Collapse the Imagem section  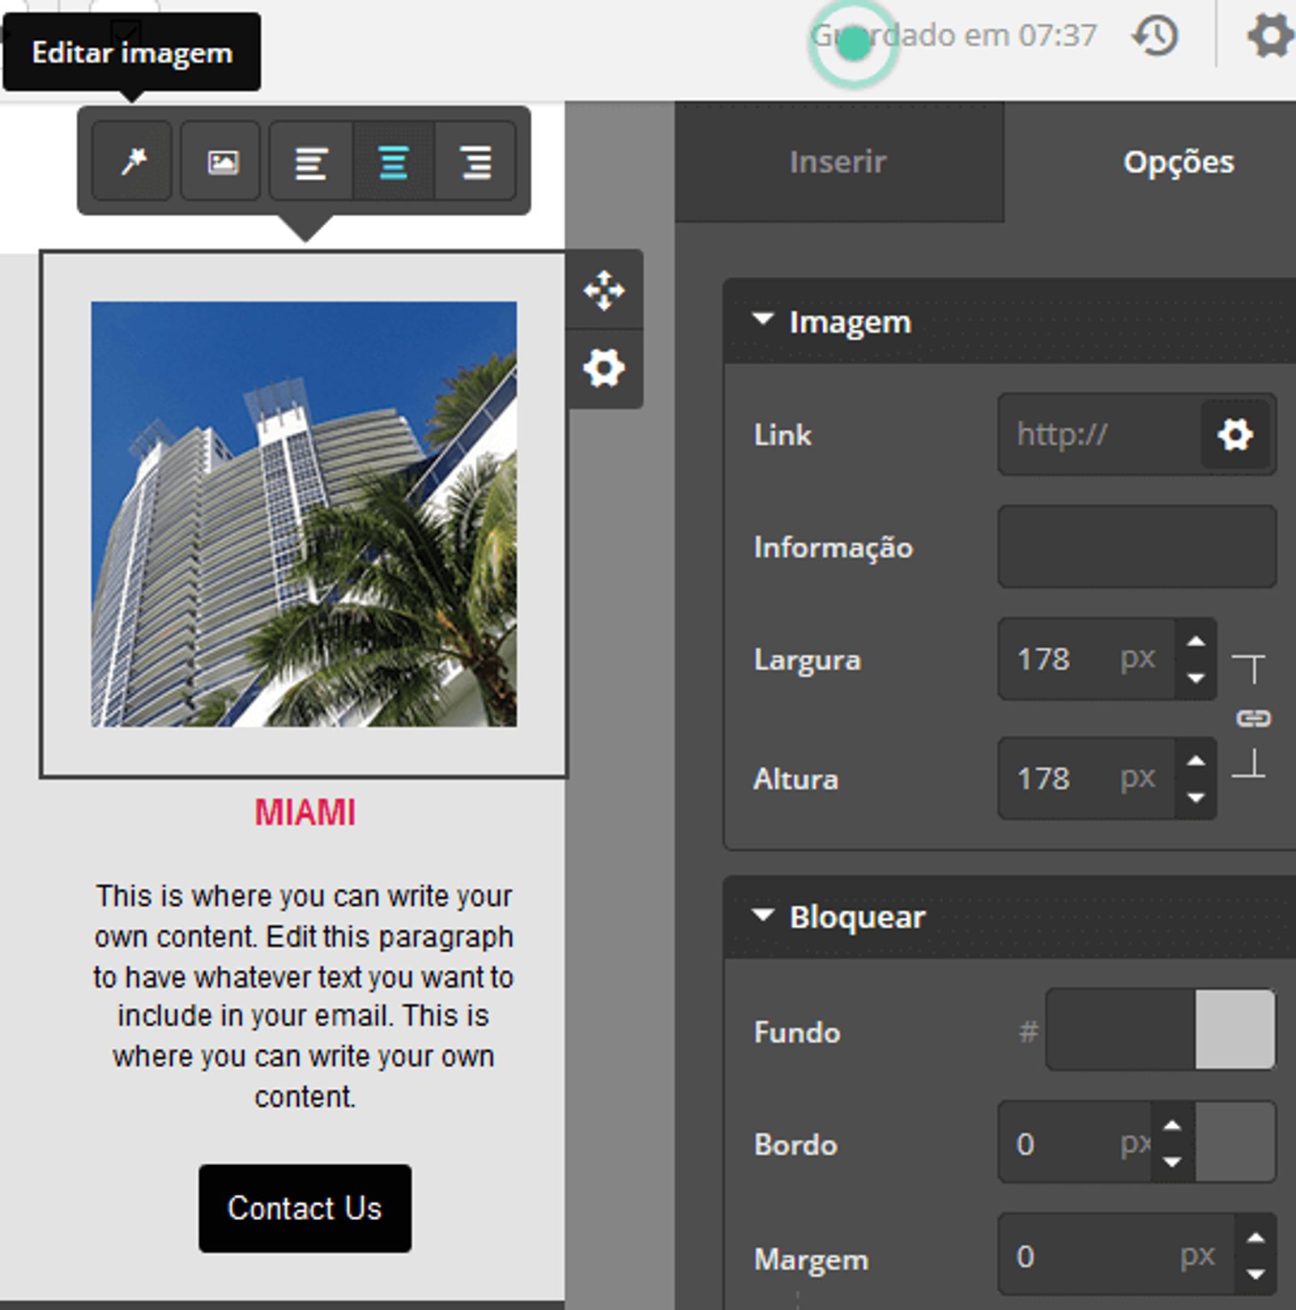click(763, 321)
